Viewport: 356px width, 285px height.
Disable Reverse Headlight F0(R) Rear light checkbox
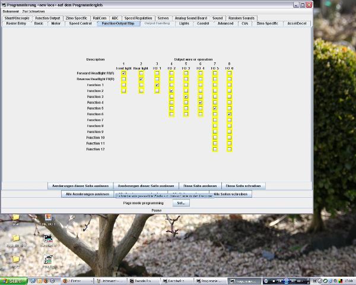coord(141,79)
